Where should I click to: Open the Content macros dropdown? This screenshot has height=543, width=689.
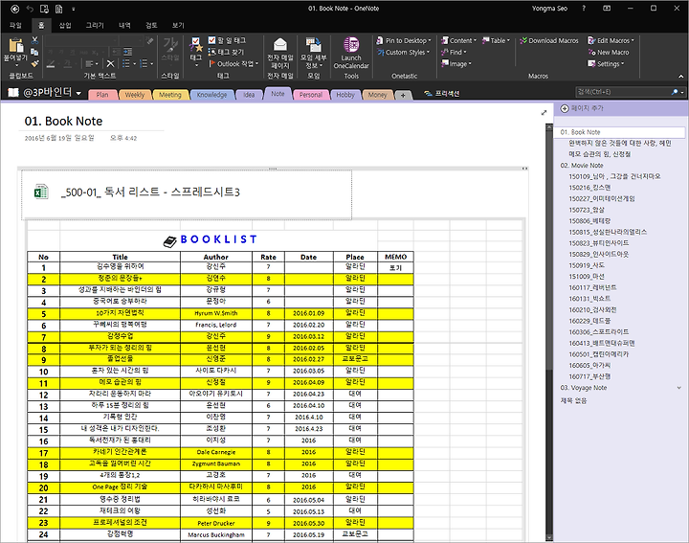(459, 40)
